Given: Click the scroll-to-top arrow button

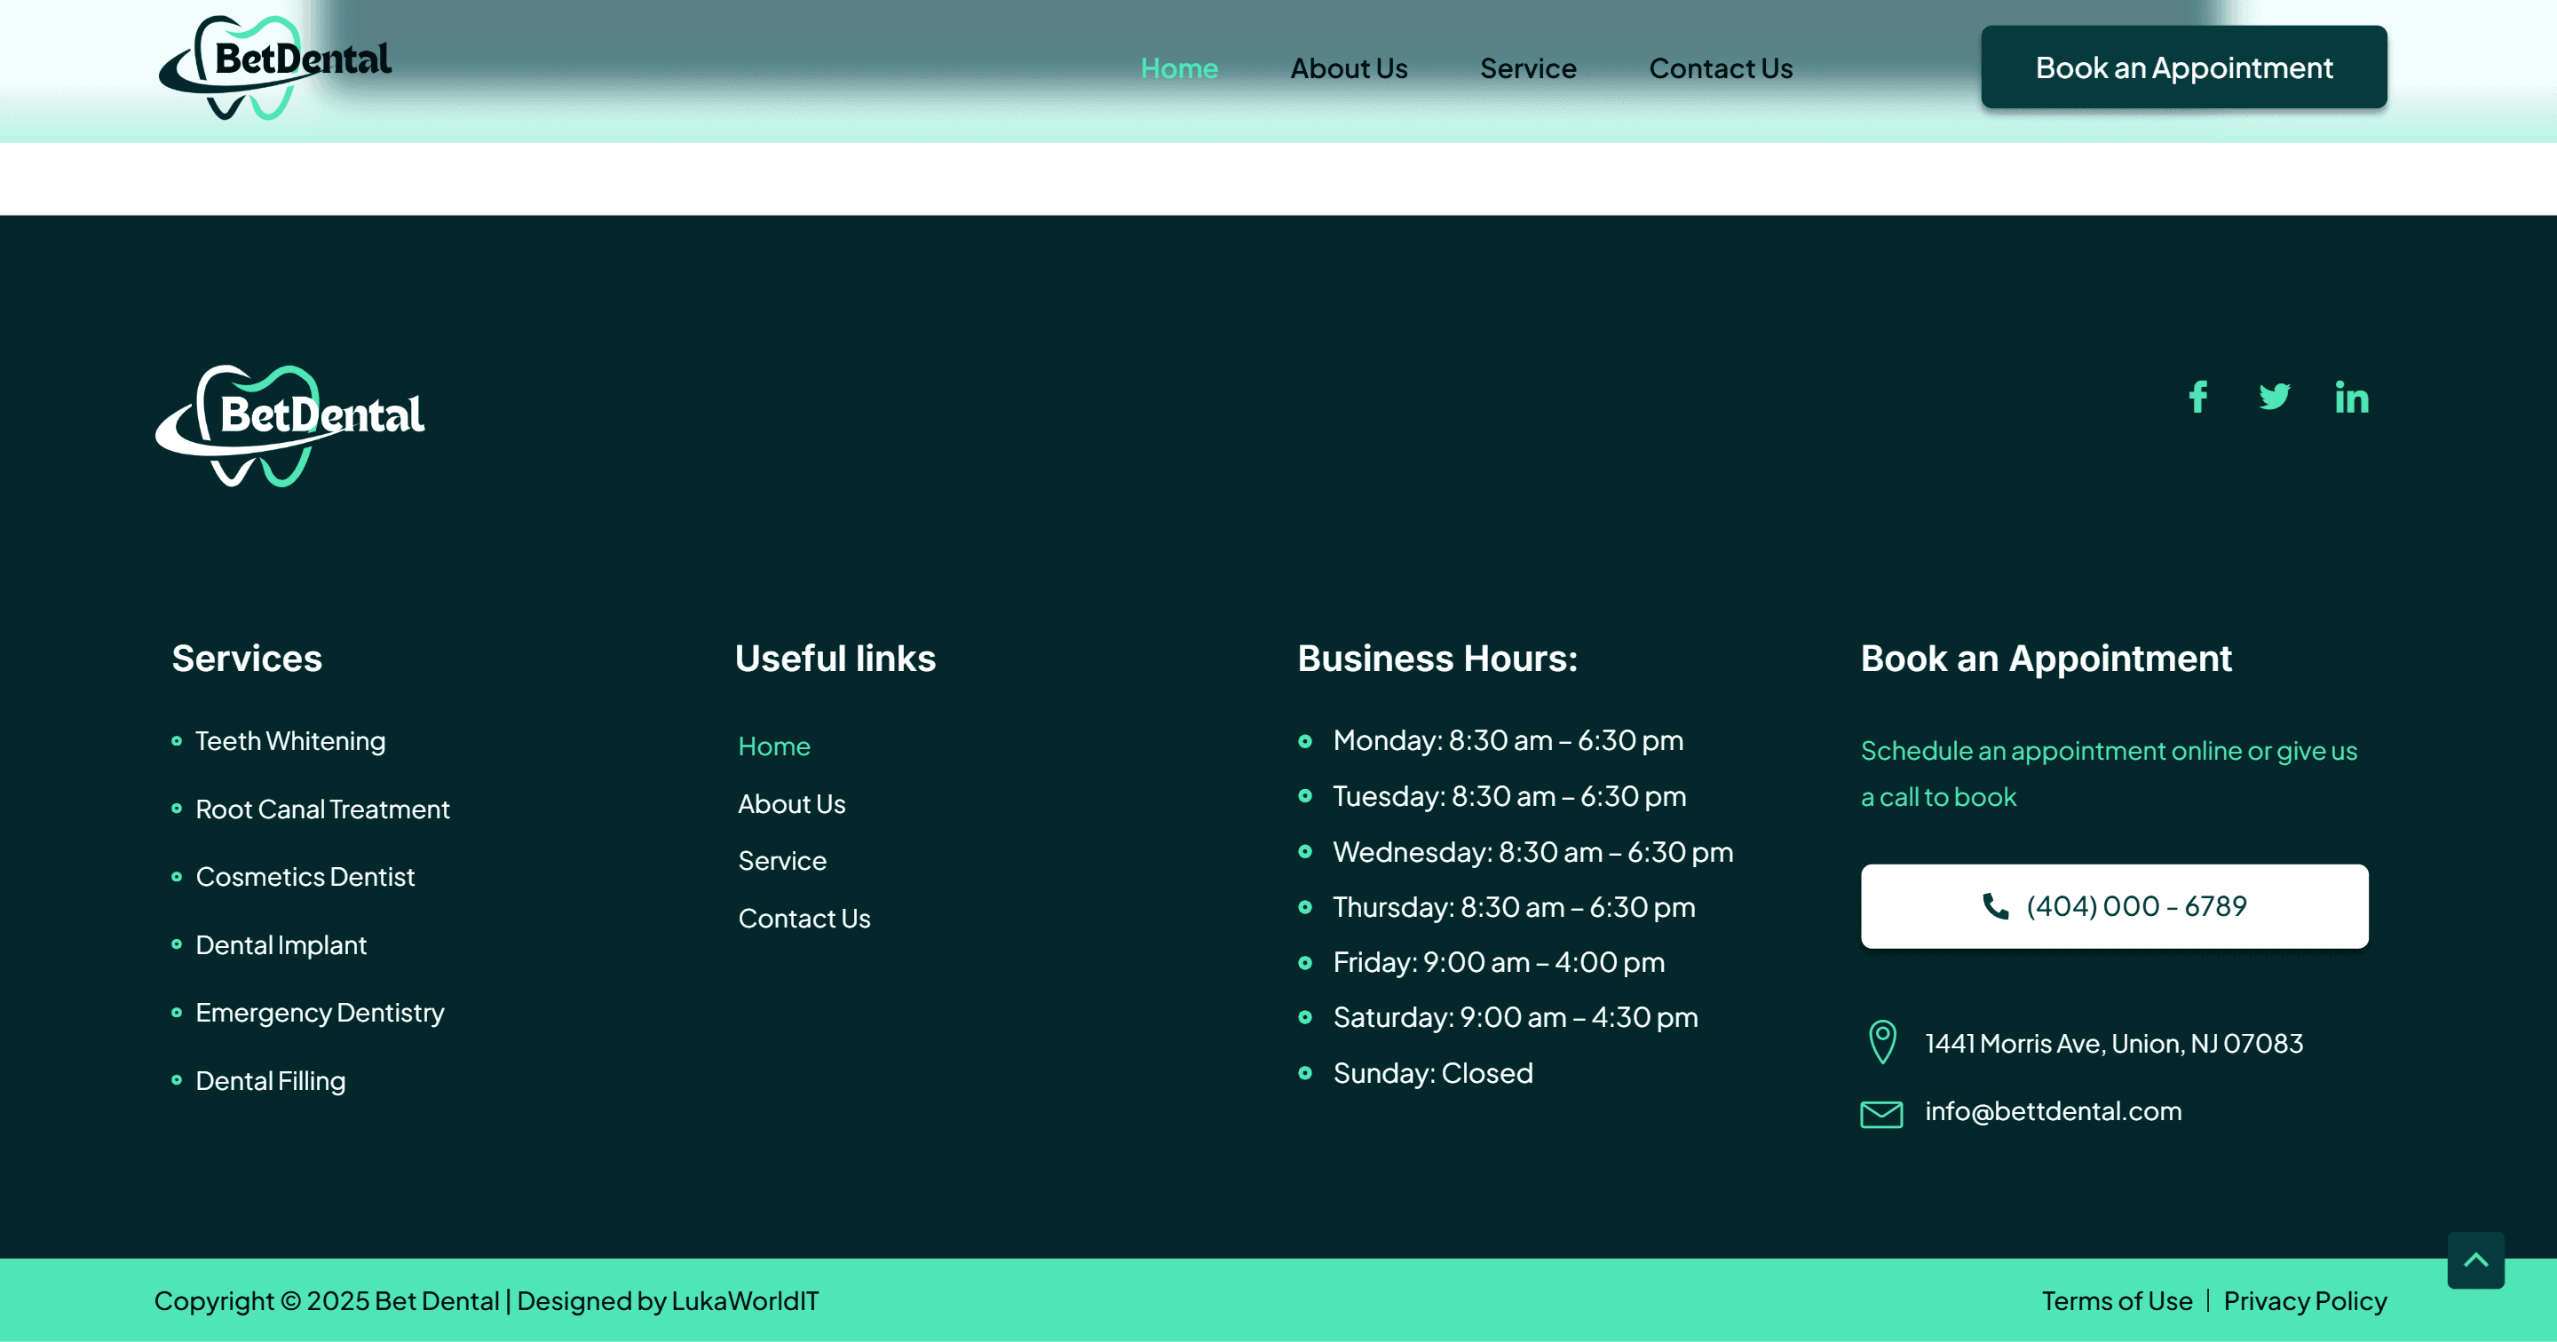Looking at the screenshot, I should pos(2474,1259).
